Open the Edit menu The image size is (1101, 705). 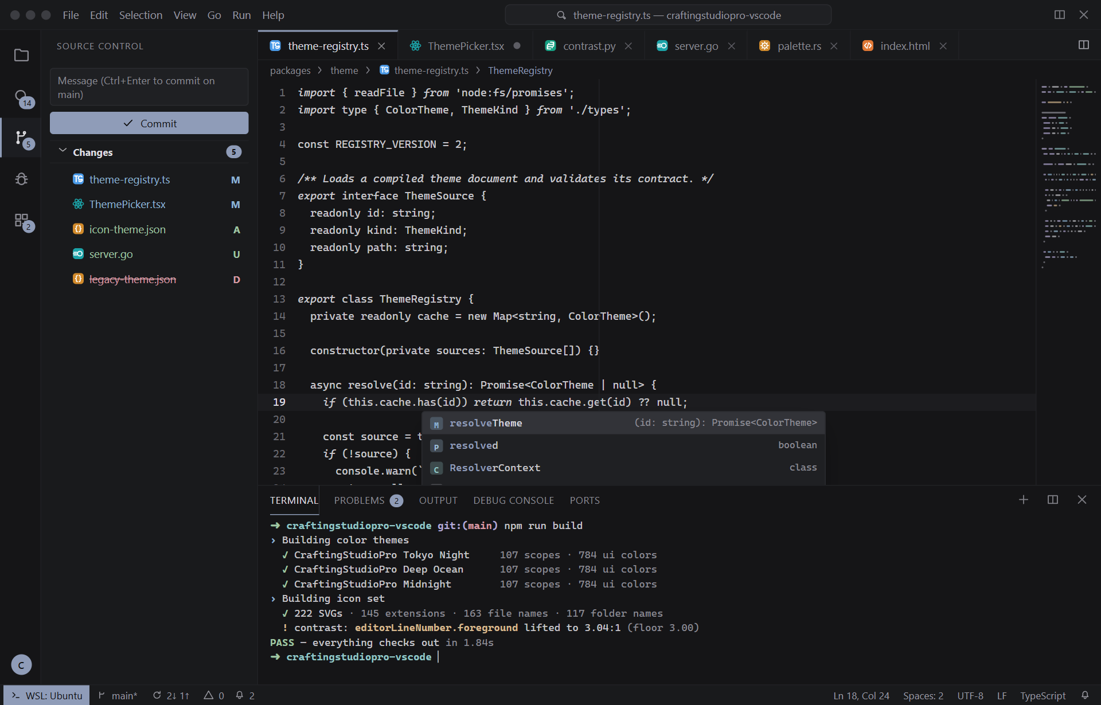coord(99,15)
